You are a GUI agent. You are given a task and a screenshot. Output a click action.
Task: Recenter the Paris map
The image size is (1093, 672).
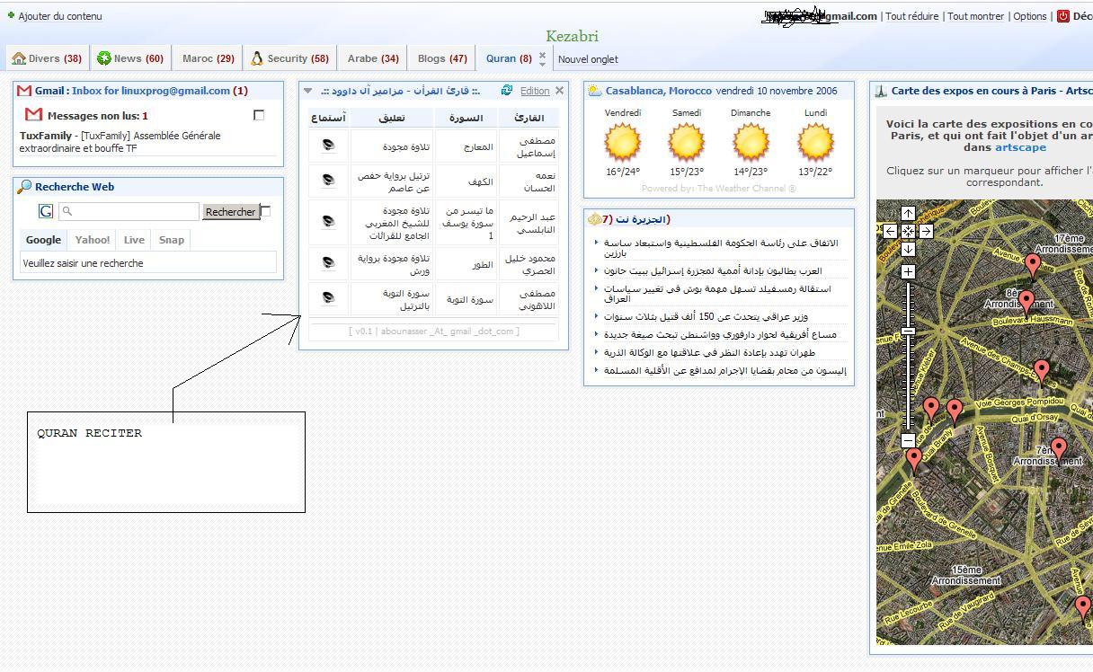[x=908, y=231]
